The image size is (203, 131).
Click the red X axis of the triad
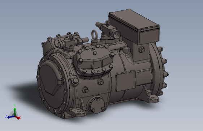[18, 117]
